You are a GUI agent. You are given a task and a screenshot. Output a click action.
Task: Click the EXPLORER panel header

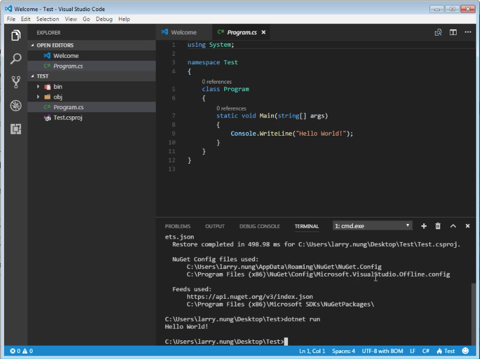click(49, 32)
